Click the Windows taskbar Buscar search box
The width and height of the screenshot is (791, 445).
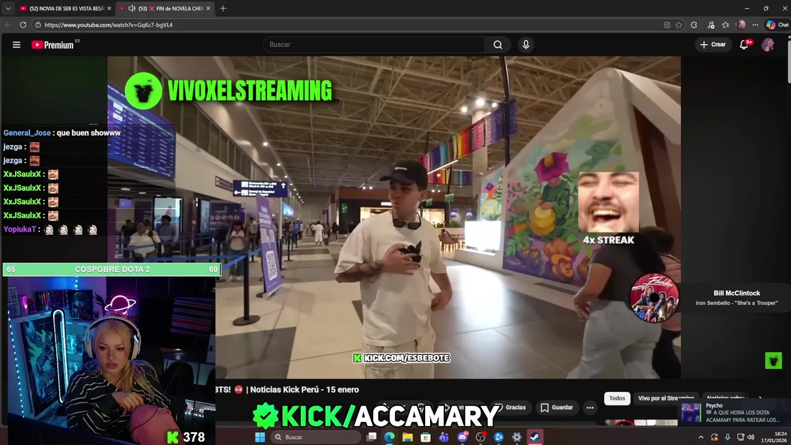tap(315, 437)
